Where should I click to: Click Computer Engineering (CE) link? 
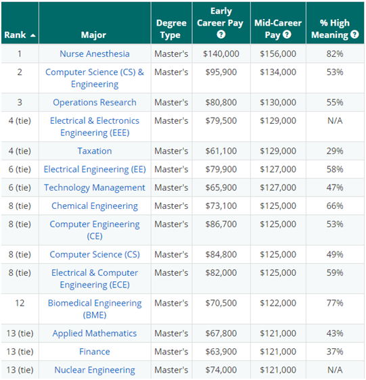[x=95, y=230]
